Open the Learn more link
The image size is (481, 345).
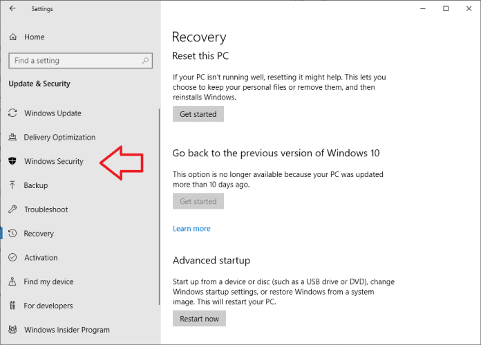[191, 229]
